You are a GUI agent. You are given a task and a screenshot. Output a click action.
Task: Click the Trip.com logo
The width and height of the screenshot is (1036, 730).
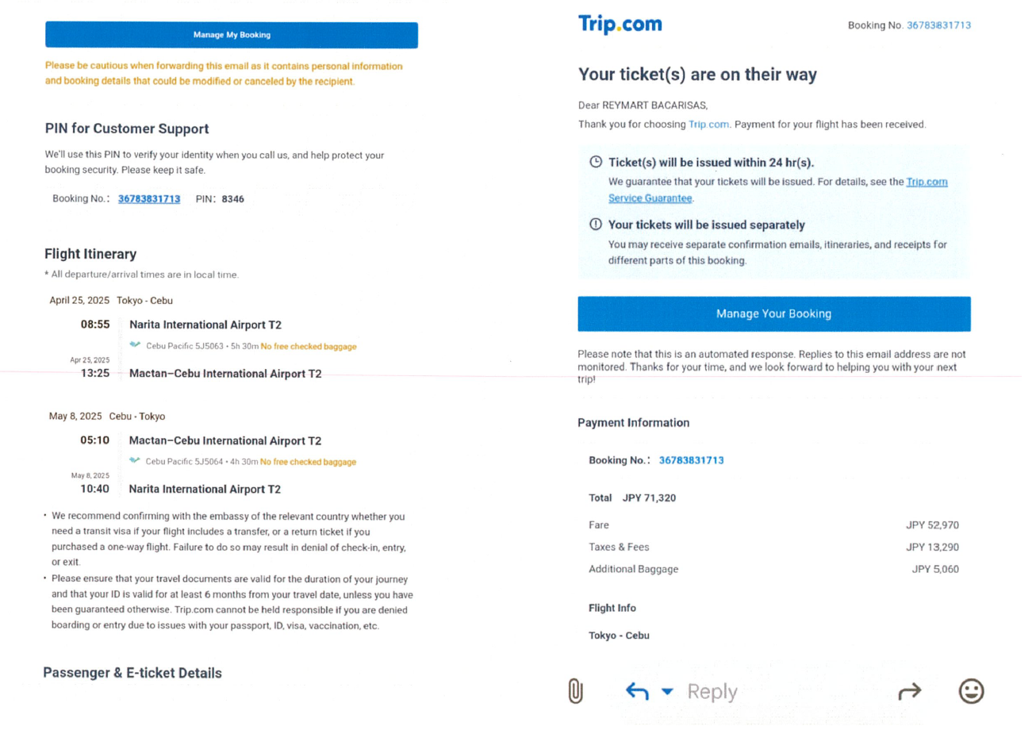tap(620, 25)
